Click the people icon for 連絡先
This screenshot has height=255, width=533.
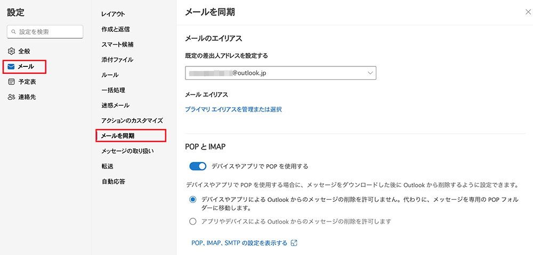pyautogui.click(x=11, y=97)
